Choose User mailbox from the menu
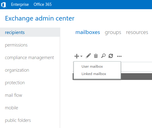Viewport: 152px width, 128px height. [x=92, y=66]
